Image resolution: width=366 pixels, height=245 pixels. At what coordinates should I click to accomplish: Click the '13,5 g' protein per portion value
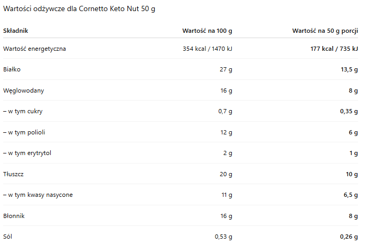click(349, 69)
